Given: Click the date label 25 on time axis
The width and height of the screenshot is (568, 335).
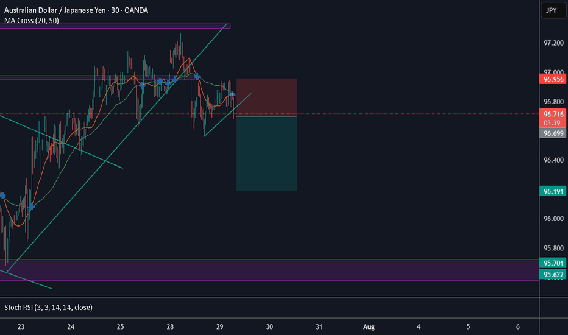Looking at the screenshot, I should (x=120, y=326).
